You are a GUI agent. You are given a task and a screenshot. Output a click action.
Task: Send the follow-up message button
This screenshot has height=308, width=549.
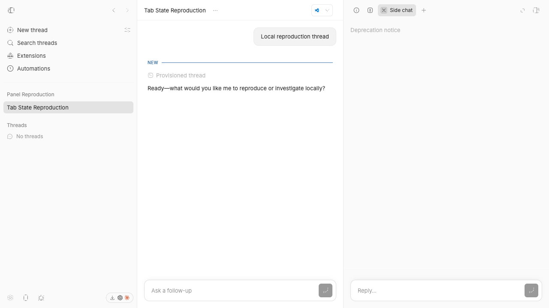coord(326,290)
